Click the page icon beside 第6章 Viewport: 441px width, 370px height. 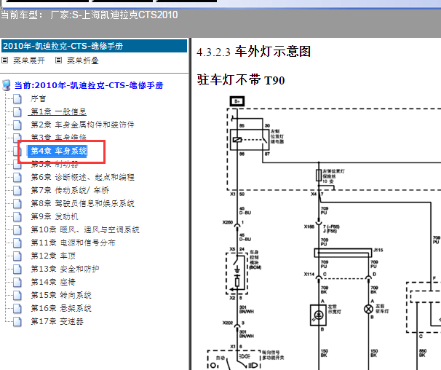click(17, 177)
